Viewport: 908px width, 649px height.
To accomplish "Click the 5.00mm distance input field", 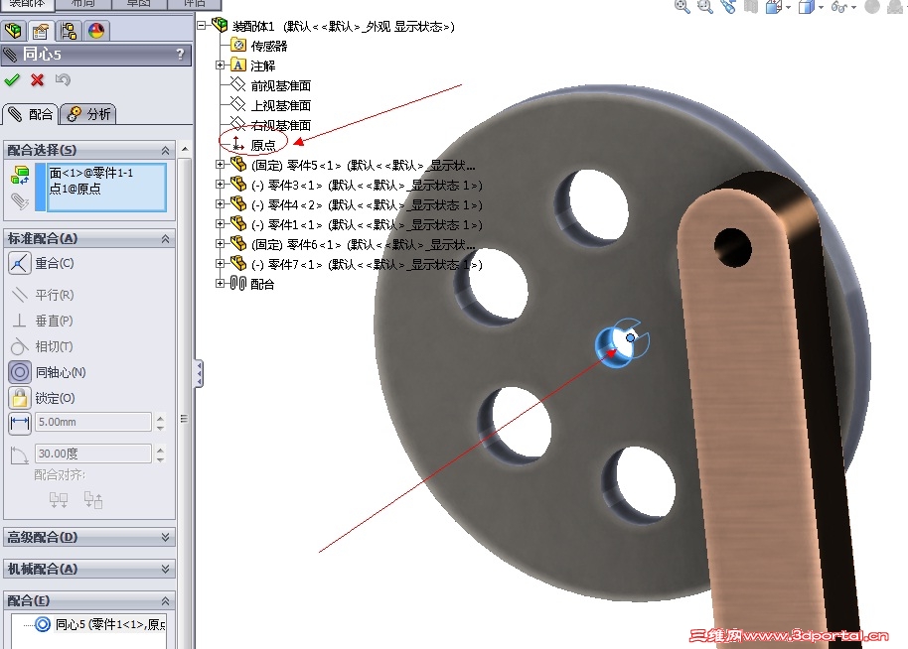I will 93,422.
